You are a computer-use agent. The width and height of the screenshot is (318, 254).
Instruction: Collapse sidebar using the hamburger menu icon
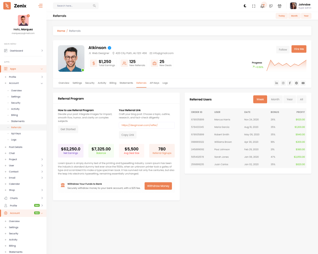click(x=40, y=6)
